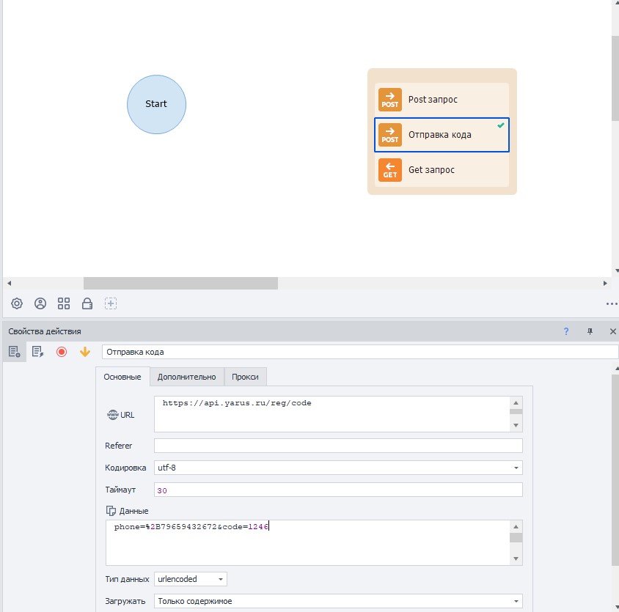619x612 pixels.
Task: Open project settings gear icon
Action: pyautogui.click(x=17, y=303)
